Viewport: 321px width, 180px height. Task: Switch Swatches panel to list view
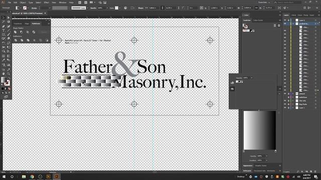click(x=275, y=25)
